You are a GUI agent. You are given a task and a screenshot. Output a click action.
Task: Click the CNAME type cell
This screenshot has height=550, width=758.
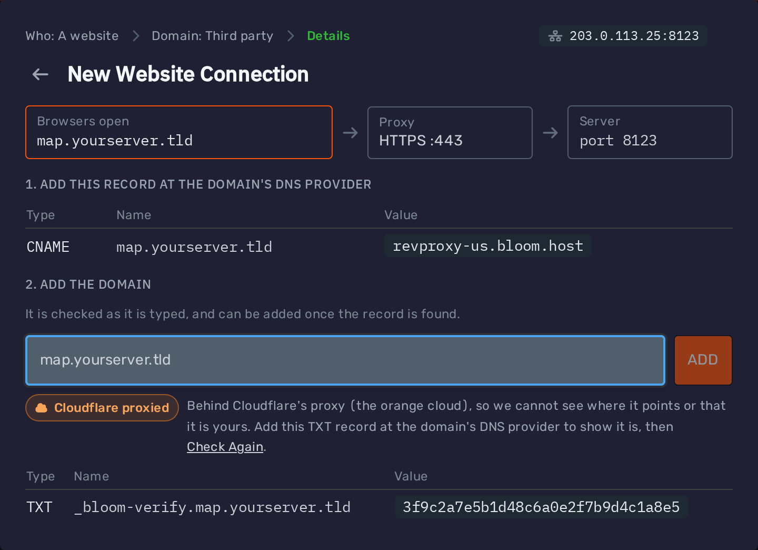tap(48, 247)
